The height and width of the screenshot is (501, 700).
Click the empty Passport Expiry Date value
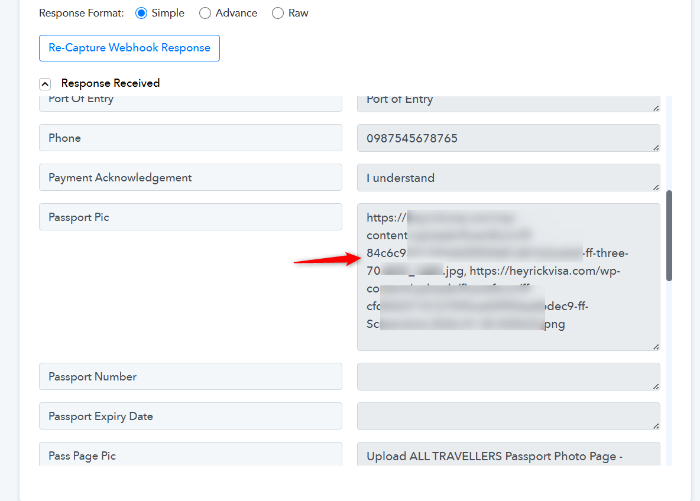(508, 417)
